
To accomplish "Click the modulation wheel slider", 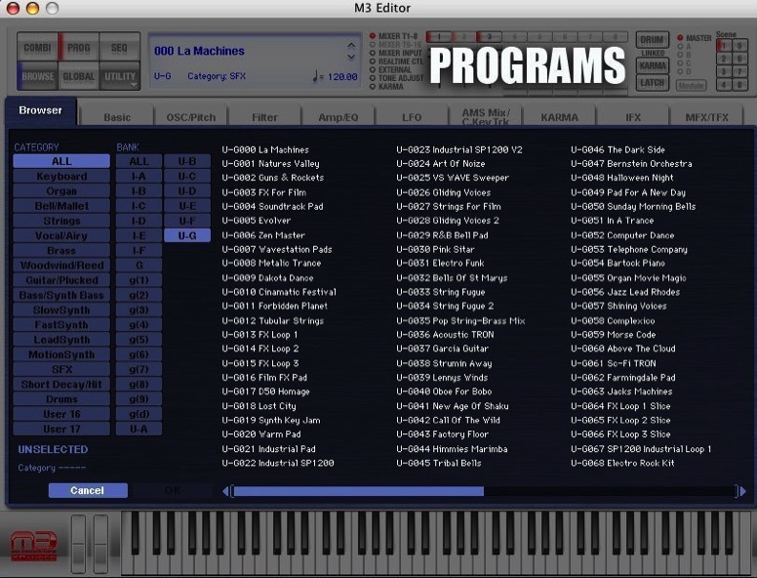I will [x=100, y=544].
